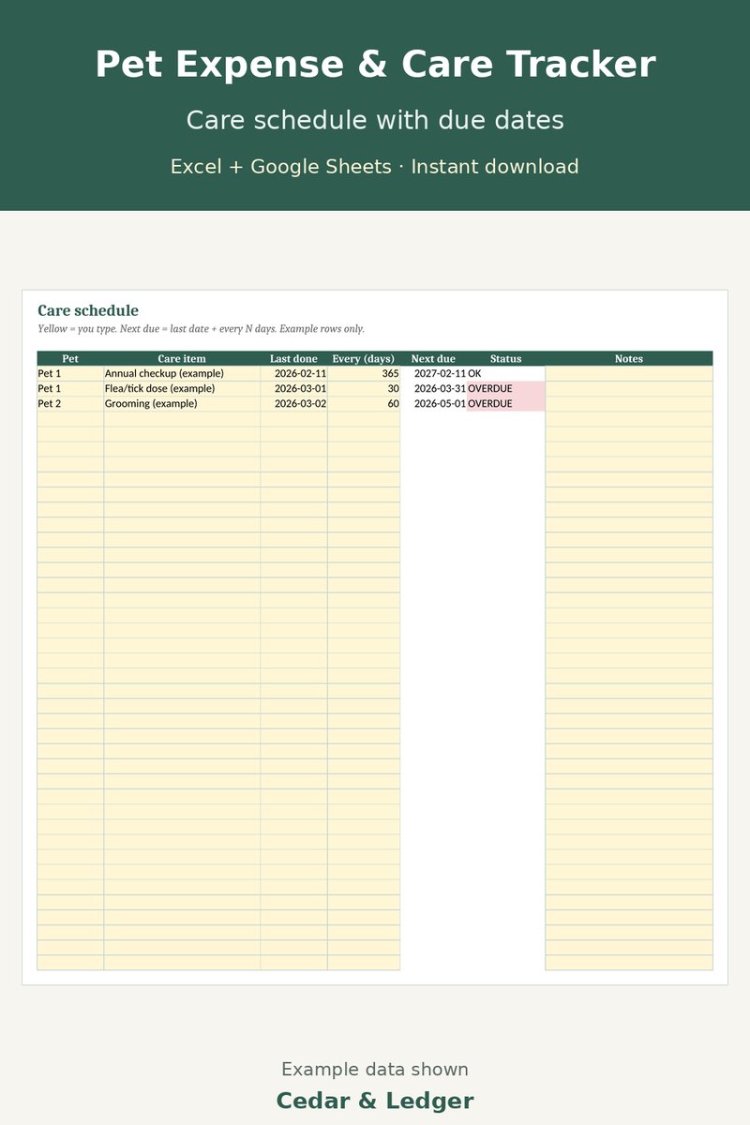Click the OVERDUE status in Grooming row
750x1125 pixels.
point(505,403)
